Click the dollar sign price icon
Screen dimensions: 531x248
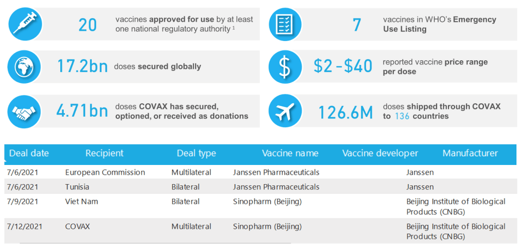click(285, 66)
